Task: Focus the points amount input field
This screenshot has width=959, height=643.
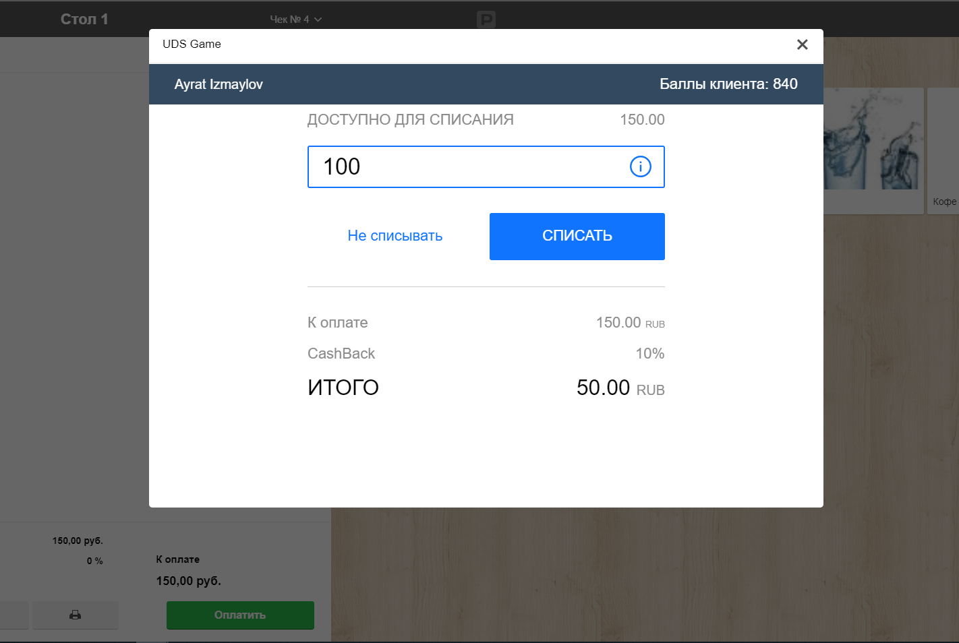Action: tap(486, 166)
